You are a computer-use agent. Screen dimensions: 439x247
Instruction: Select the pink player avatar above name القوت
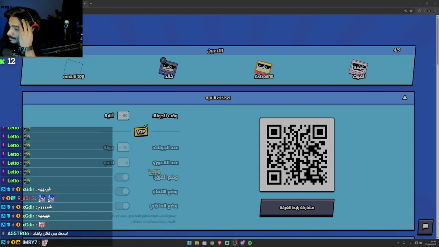pyautogui.click(x=358, y=67)
